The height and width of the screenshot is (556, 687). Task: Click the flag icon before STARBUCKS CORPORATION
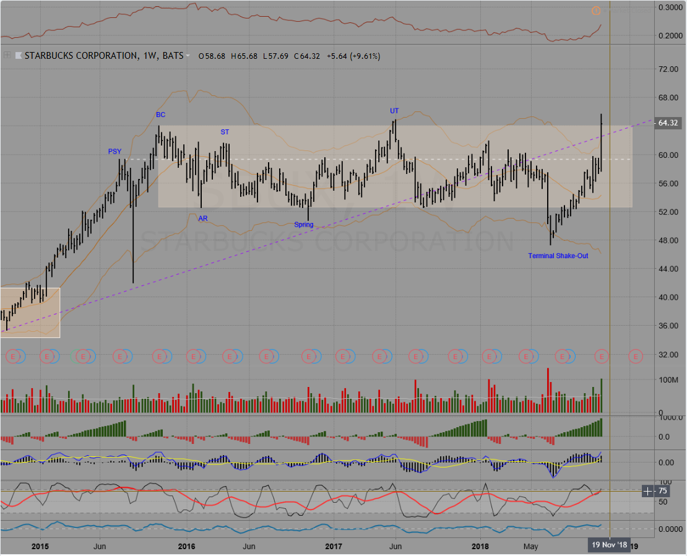[18, 56]
